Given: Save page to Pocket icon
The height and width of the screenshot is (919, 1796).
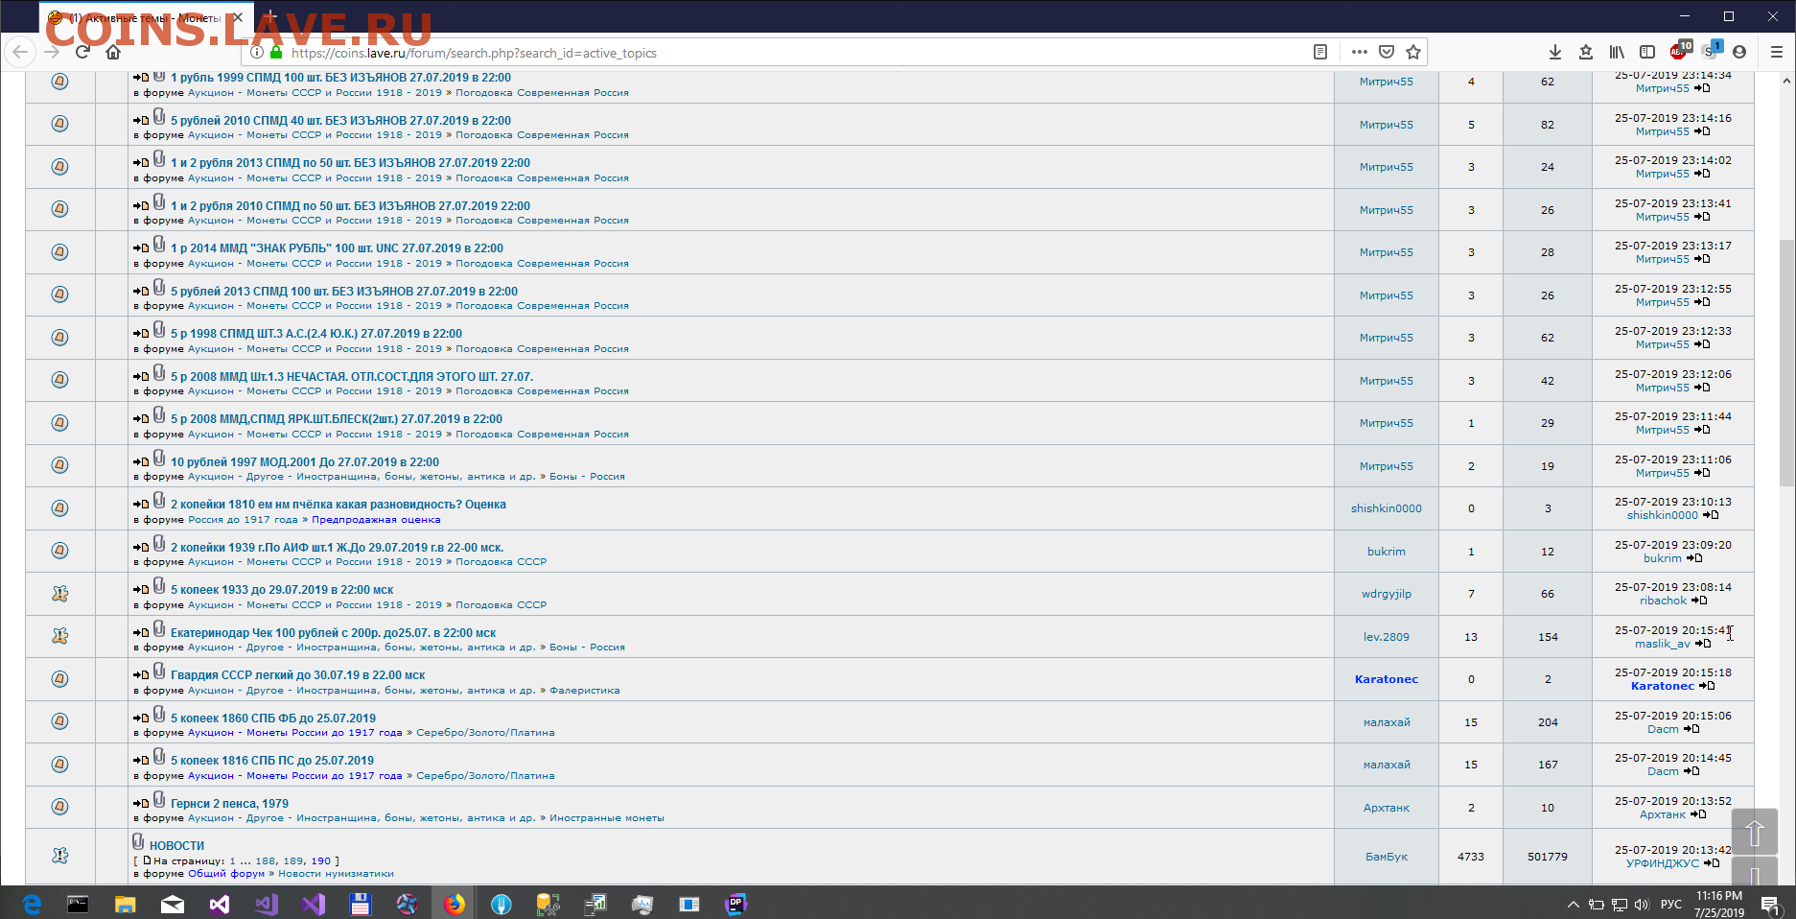Looking at the screenshot, I should (1387, 52).
